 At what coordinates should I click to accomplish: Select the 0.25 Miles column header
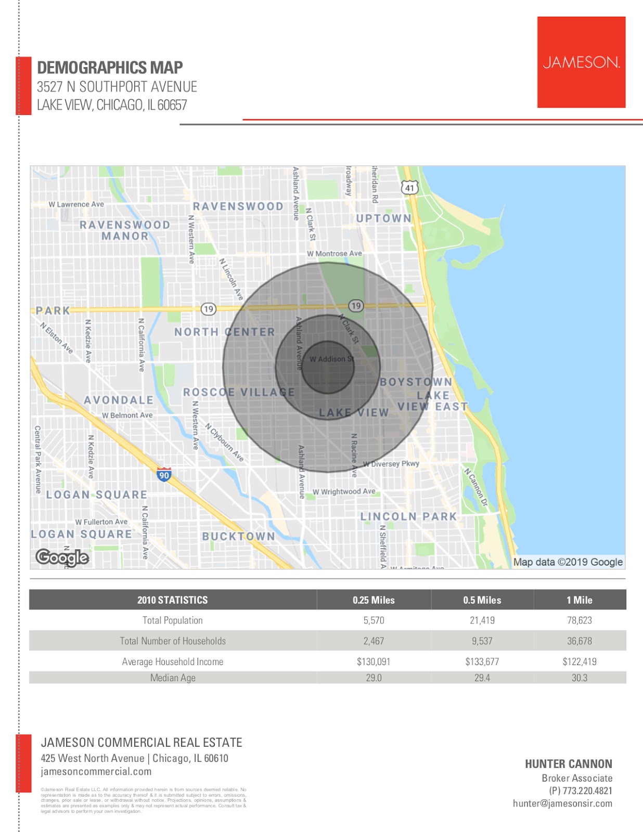[374, 600]
